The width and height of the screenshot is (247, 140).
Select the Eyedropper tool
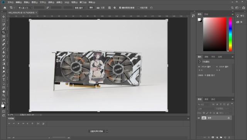3,40
